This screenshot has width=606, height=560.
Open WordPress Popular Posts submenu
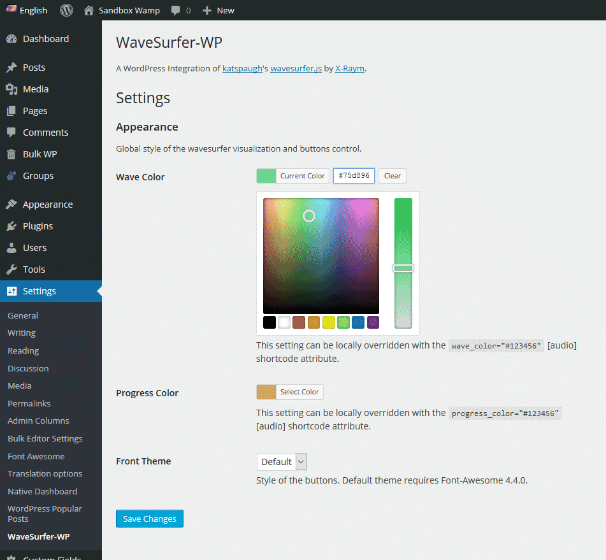(45, 513)
